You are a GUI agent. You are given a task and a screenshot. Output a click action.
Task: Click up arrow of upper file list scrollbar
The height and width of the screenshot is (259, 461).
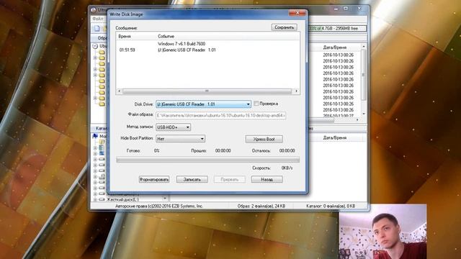tap(364, 46)
